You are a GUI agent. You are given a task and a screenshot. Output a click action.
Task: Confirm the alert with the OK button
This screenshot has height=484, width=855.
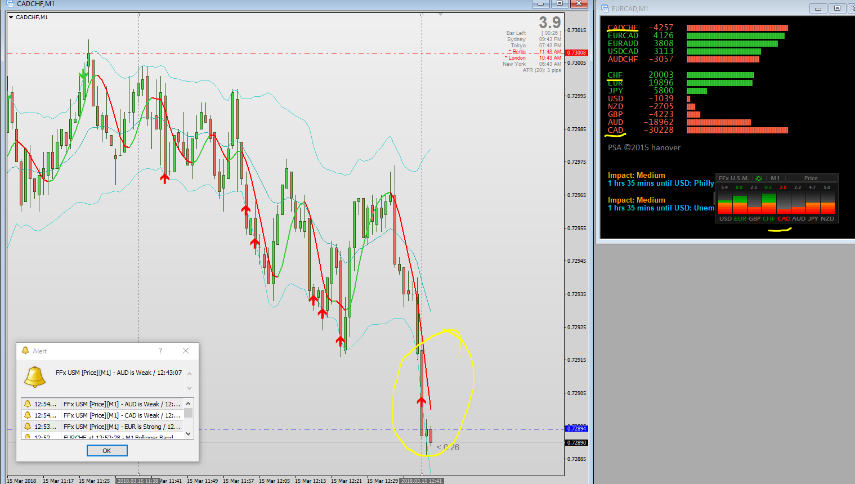[107, 451]
